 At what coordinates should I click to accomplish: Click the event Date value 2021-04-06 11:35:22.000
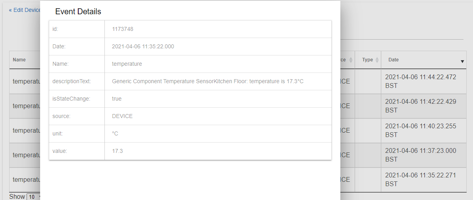click(143, 46)
